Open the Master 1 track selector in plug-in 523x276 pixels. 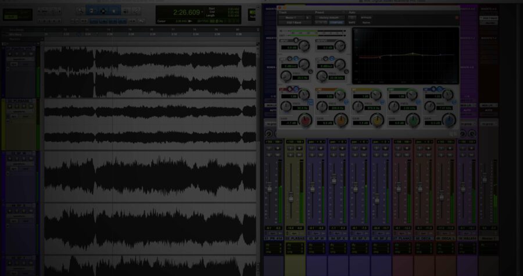292,17
